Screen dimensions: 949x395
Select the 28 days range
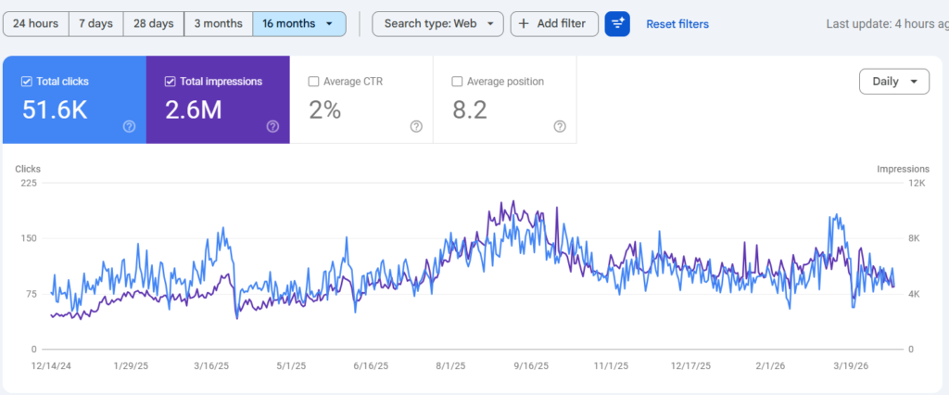pyautogui.click(x=153, y=24)
